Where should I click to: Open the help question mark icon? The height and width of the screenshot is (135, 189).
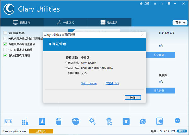point(169,3)
